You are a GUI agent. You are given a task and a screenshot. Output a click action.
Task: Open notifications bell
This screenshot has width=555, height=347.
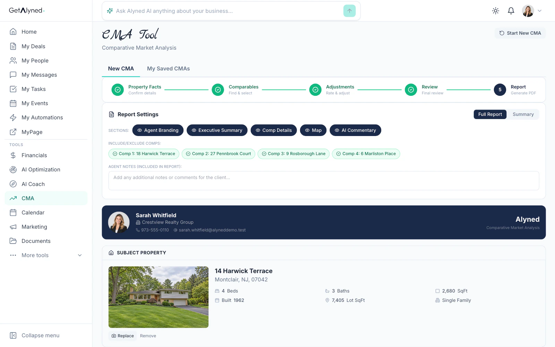pos(511,11)
